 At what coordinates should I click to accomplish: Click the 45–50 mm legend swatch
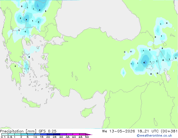(83, 134)
